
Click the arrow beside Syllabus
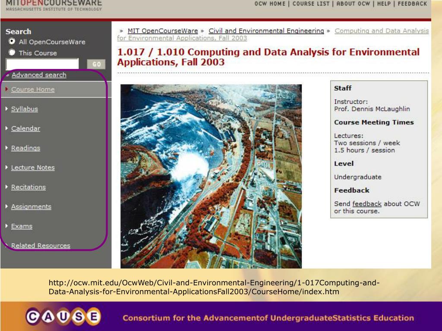pyautogui.click(x=6, y=109)
